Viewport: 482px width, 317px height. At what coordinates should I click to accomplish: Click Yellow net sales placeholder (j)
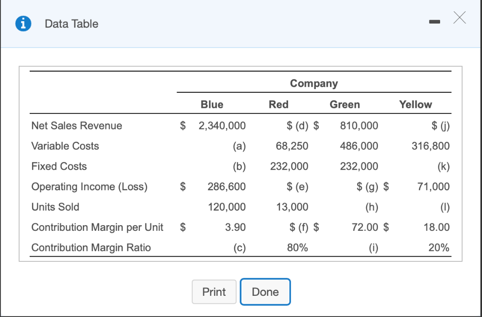point(441,125)
